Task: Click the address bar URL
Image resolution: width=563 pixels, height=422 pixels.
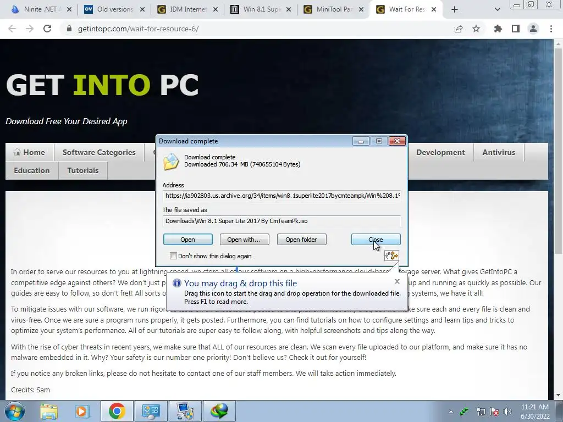Action: (138, 29)
